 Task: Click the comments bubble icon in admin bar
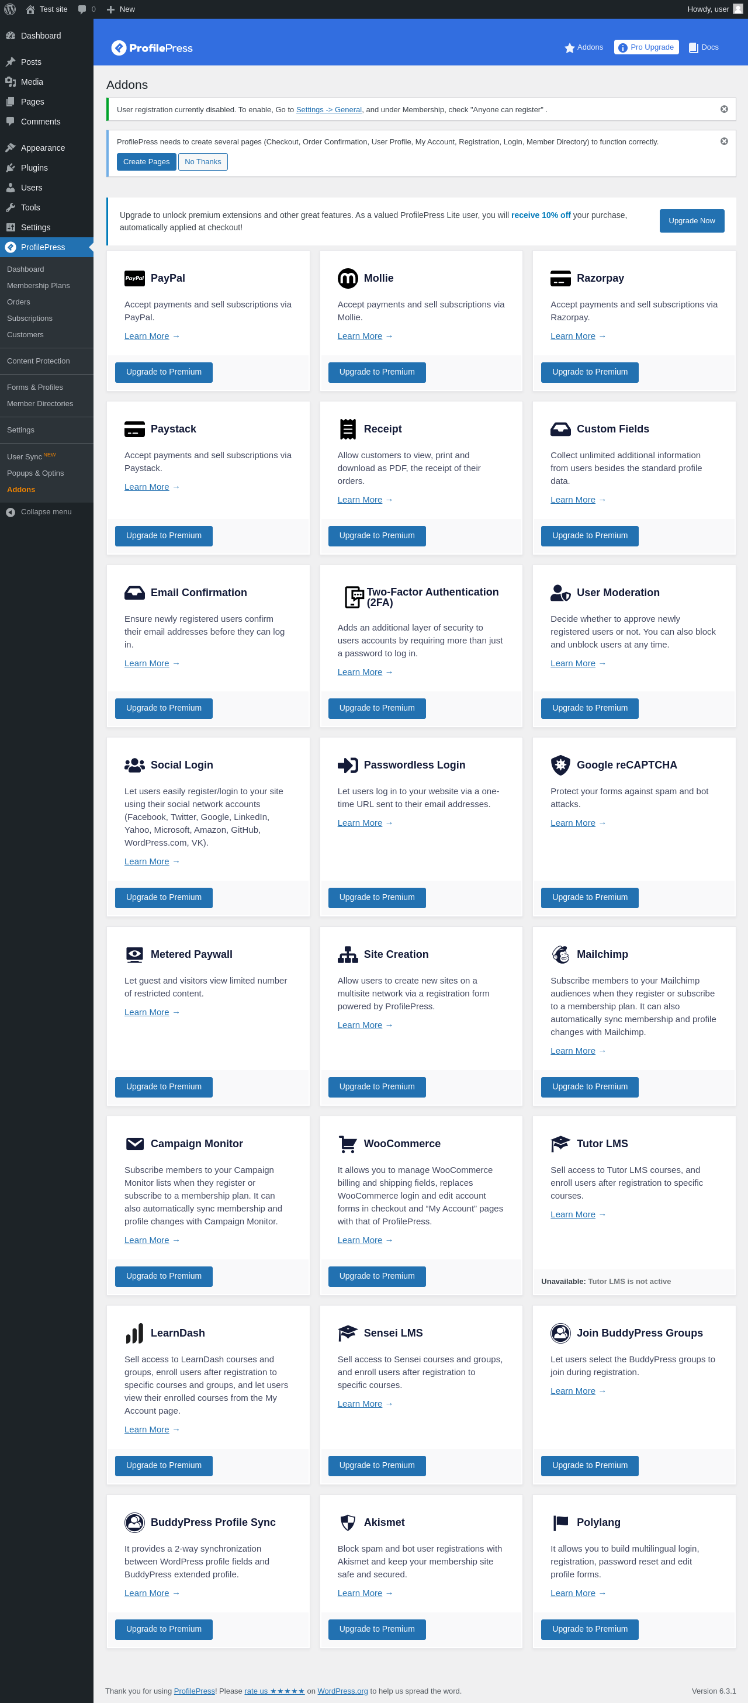click(x=82, y=9)
